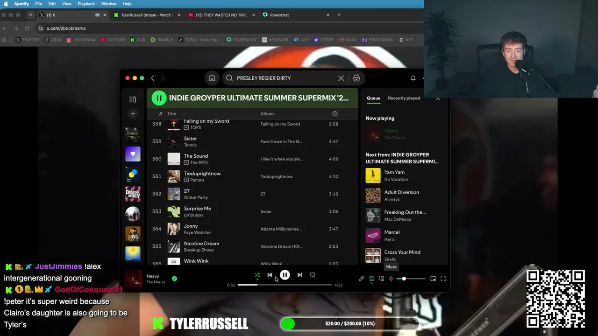Switch to the Recently played tab
Image resolution: width=598 pixels, height=336 pixels.
(404, 98)
